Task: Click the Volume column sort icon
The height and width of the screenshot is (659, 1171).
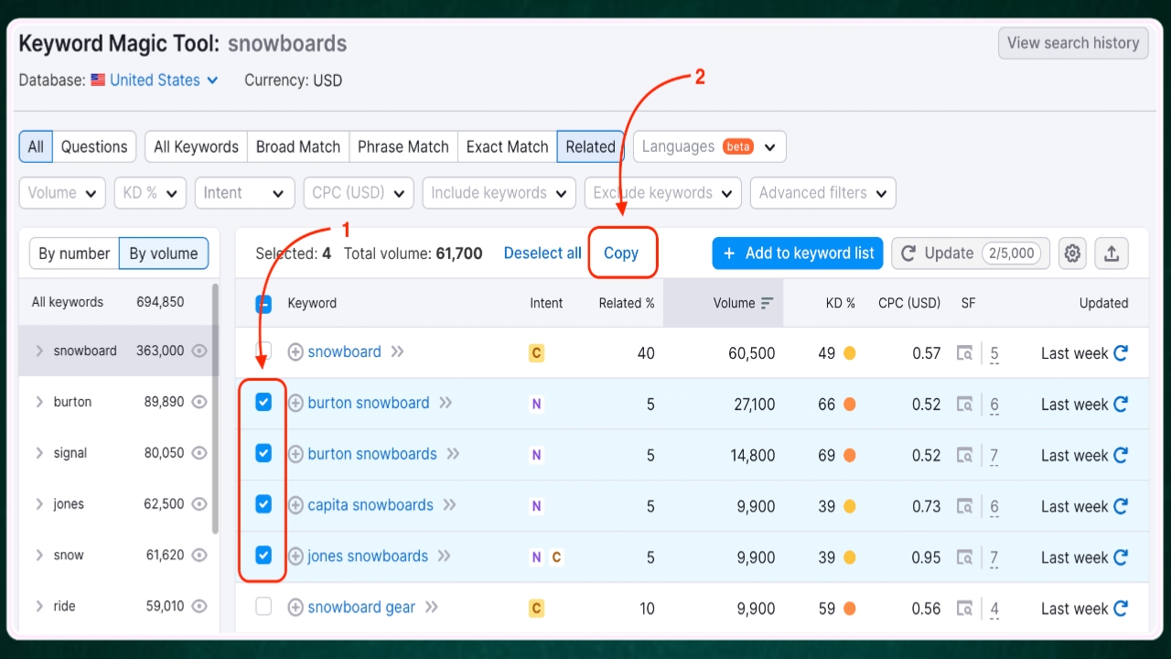Action: click(767, 303)
